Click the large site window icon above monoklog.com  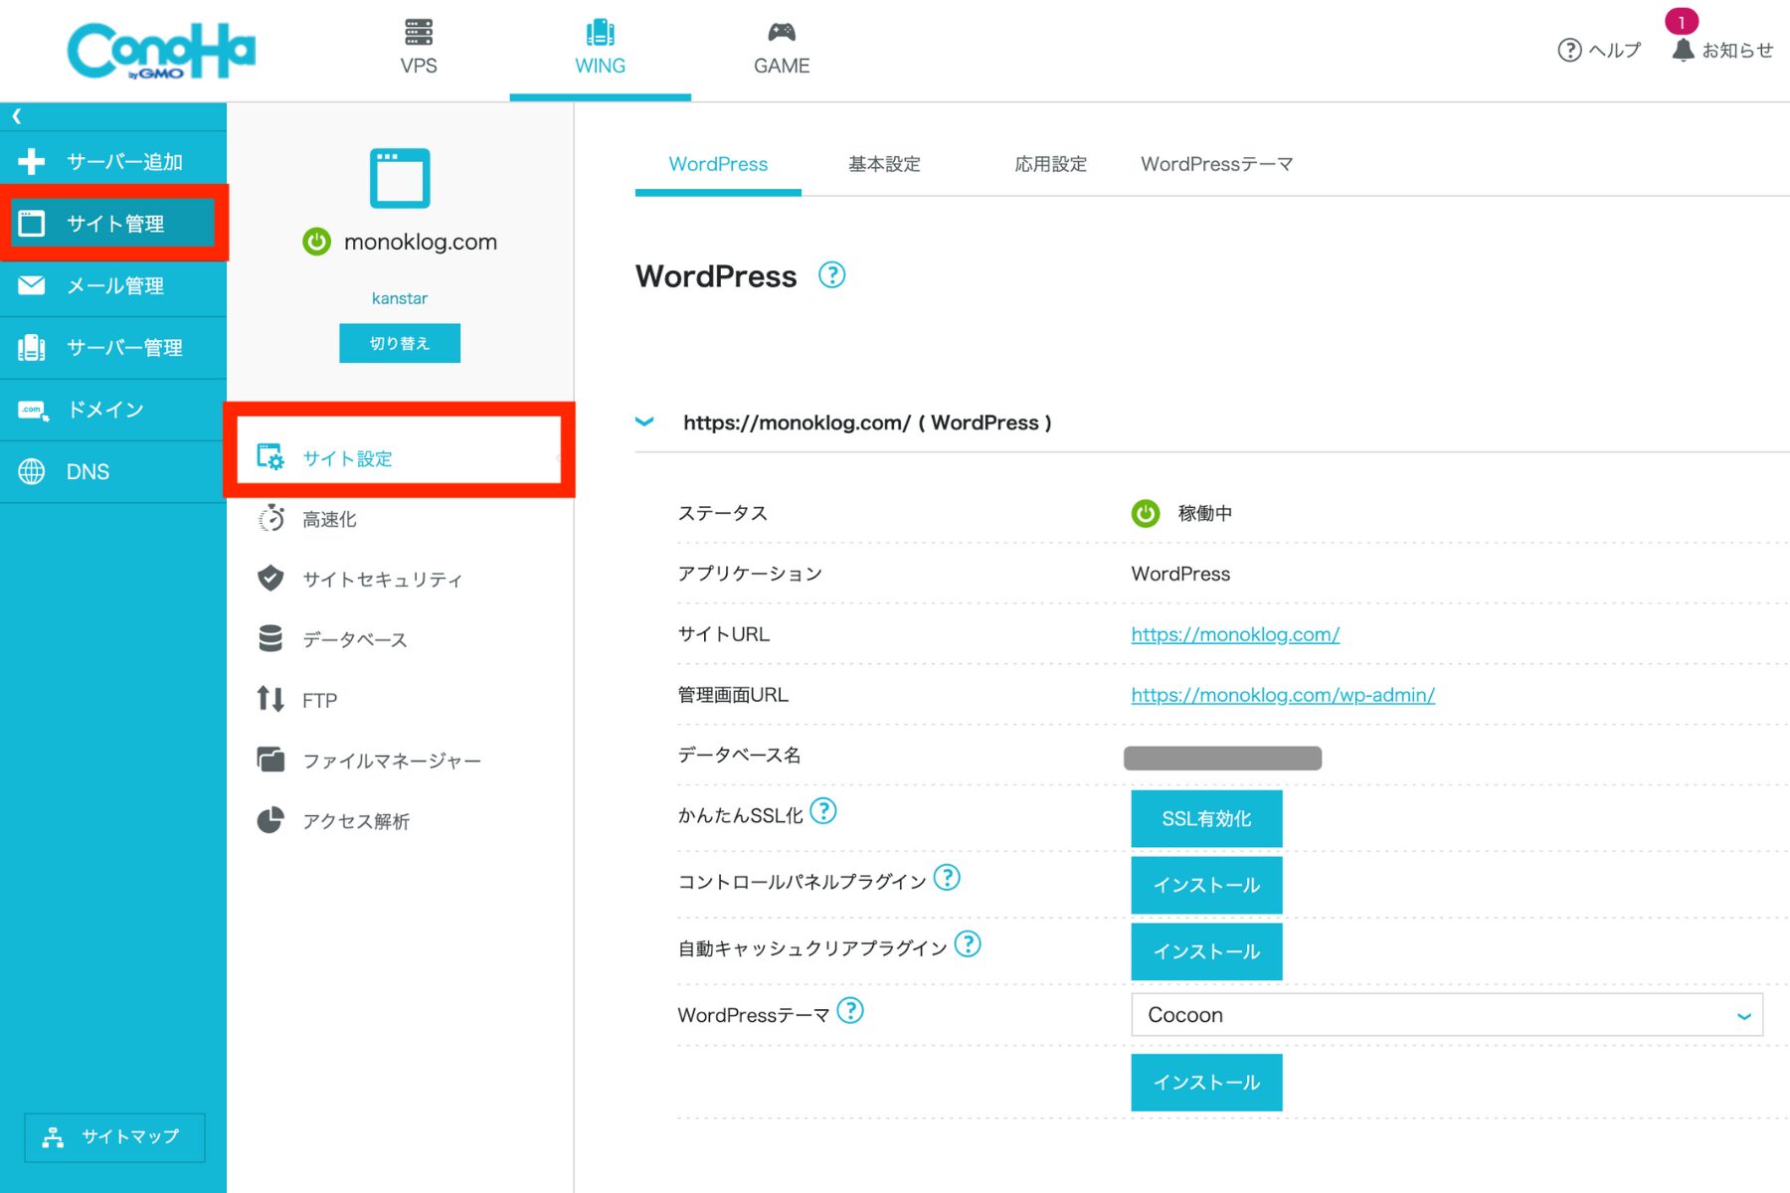tap(400, 178)
